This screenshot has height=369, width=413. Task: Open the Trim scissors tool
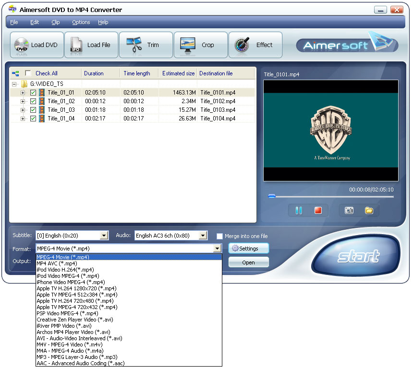point(134,45)
